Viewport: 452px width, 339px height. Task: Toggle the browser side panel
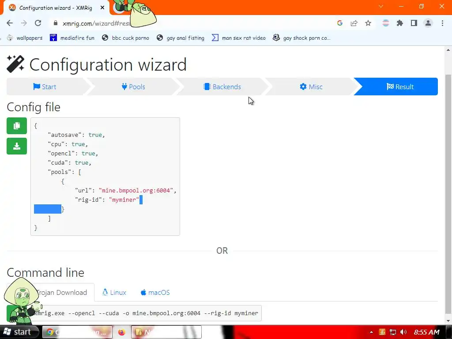414,23
